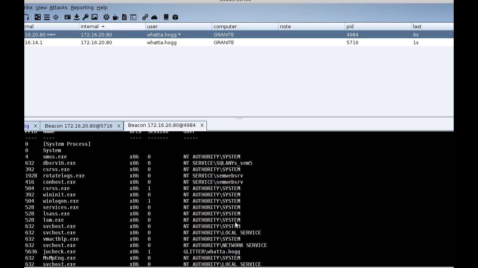Open the Attacks menu
This screenshot has width=478, height=268.
59,7
